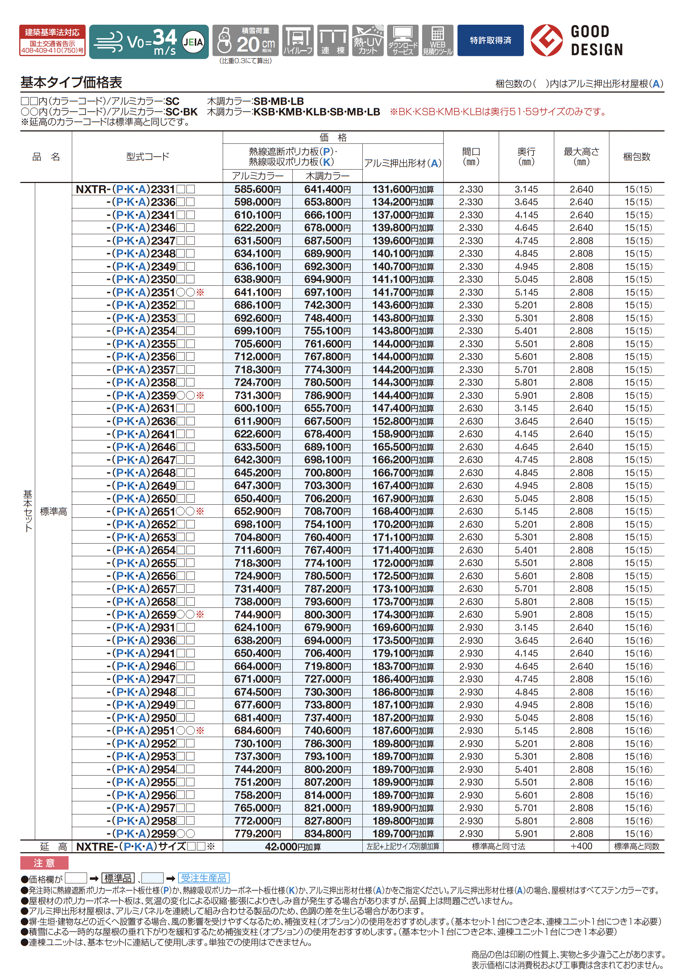
Task: Click the GOOD DESIGN award logo
Action: click(x=577, y=41)
